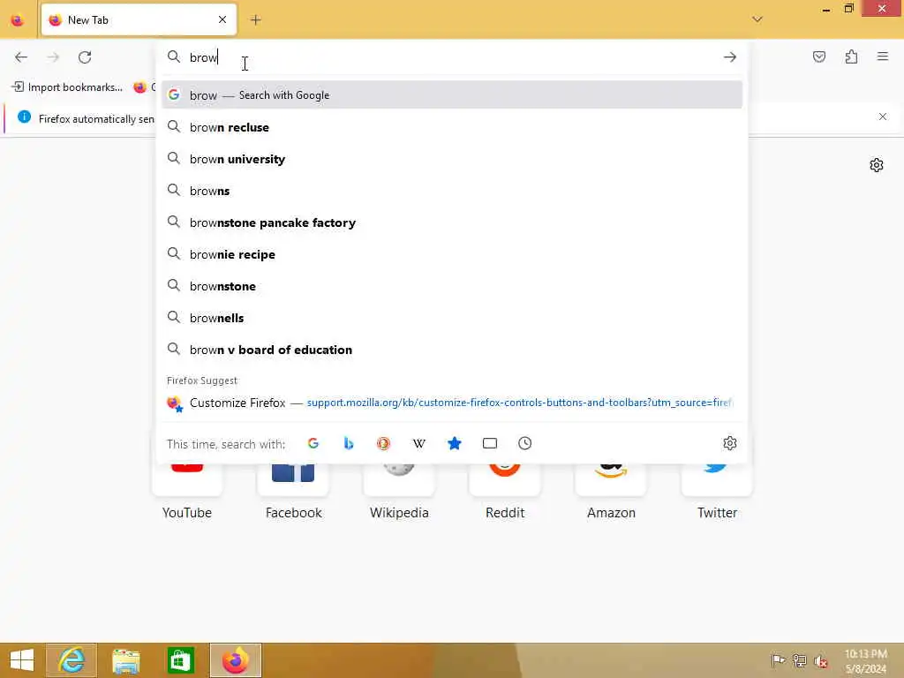Viewport: 904px width, 678px height.
Task: Personalize New Tab with gear icon
Action: tap(877, 165)
